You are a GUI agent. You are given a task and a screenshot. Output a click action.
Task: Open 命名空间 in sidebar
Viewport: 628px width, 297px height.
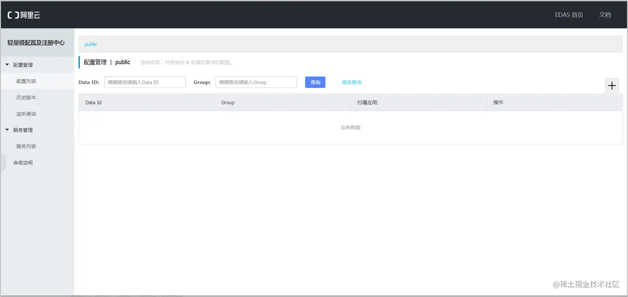pyautogui.click(x=23, y=163)
